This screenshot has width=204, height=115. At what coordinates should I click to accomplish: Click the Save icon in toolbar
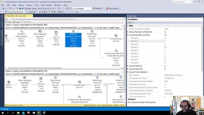tap(20, 9)
